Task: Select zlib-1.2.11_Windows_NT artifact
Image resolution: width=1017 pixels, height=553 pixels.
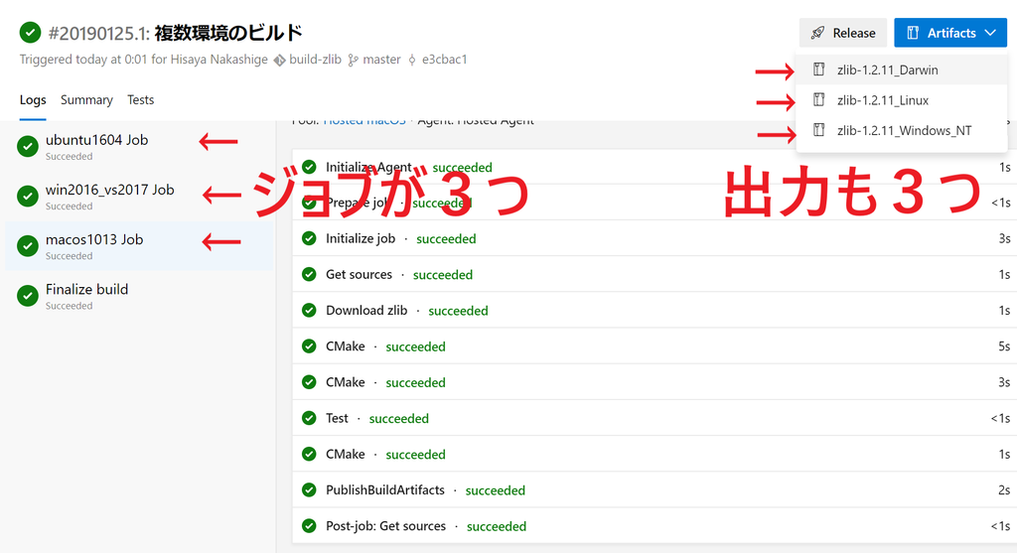Action: click(902, 130)
